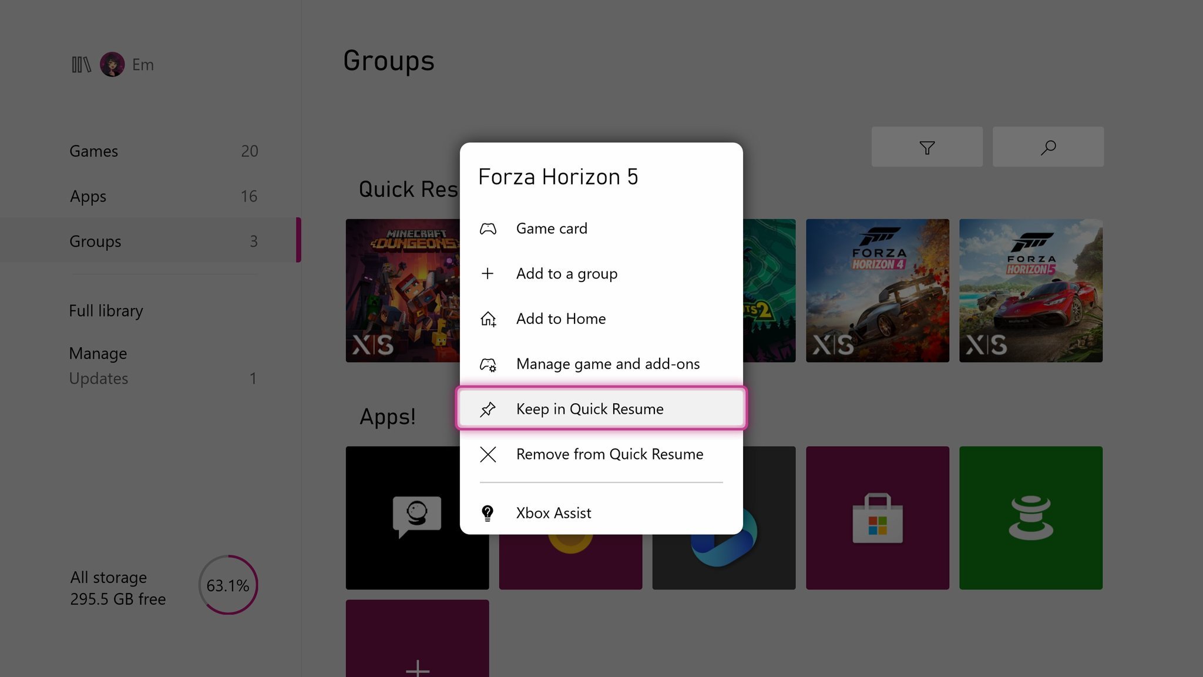This screenshot has width=1203, height=677.
Task: Click the search magnifier icon button
Action: (x=1048, y=147)
